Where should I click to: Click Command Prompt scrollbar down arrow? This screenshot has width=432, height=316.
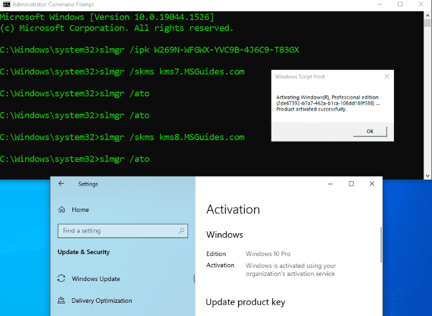coord(427,176)
